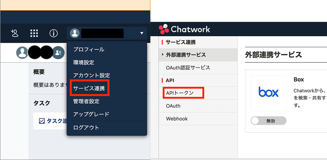Open the grid apps menu icon
This screenshot has height=160, width=327.
(34, 33)
